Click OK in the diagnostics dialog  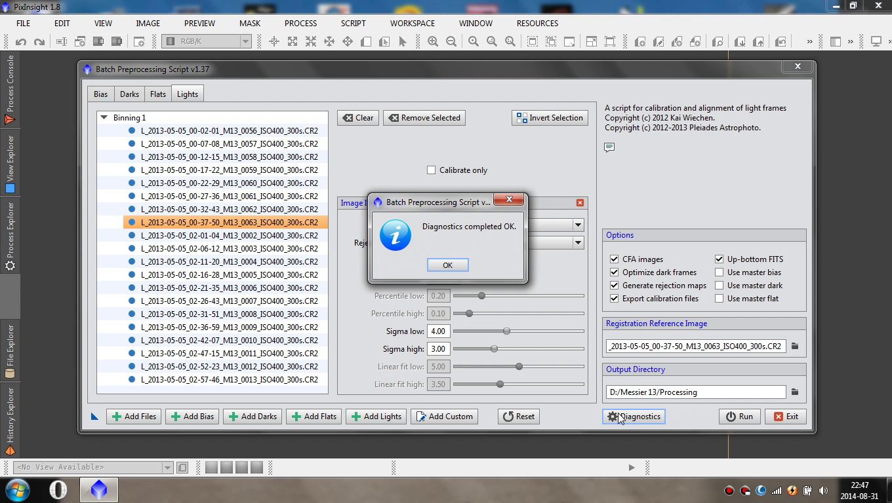pyautogui.click(x=447, y=265)
